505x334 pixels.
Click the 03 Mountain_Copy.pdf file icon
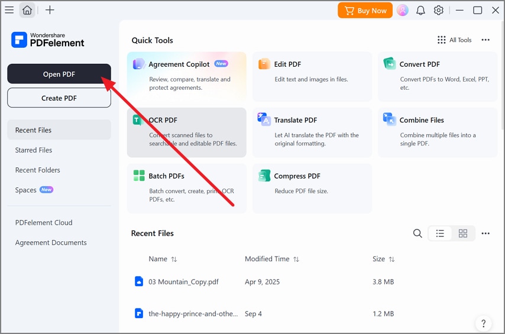pos(139,281)
